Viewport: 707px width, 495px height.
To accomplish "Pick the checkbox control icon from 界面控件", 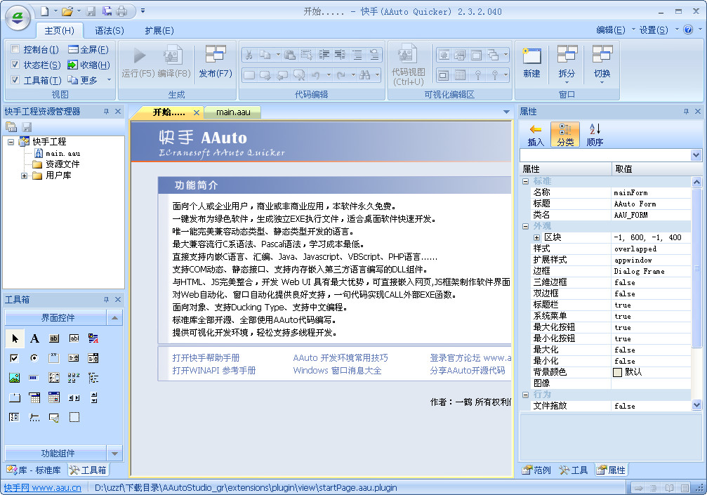I will [14, 358].
